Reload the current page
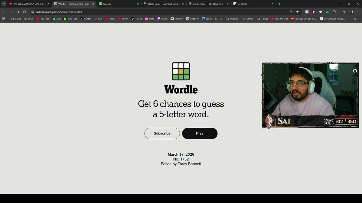Image resolution: width=362 pixels, height=203 pixels. [x=18, y=12]
